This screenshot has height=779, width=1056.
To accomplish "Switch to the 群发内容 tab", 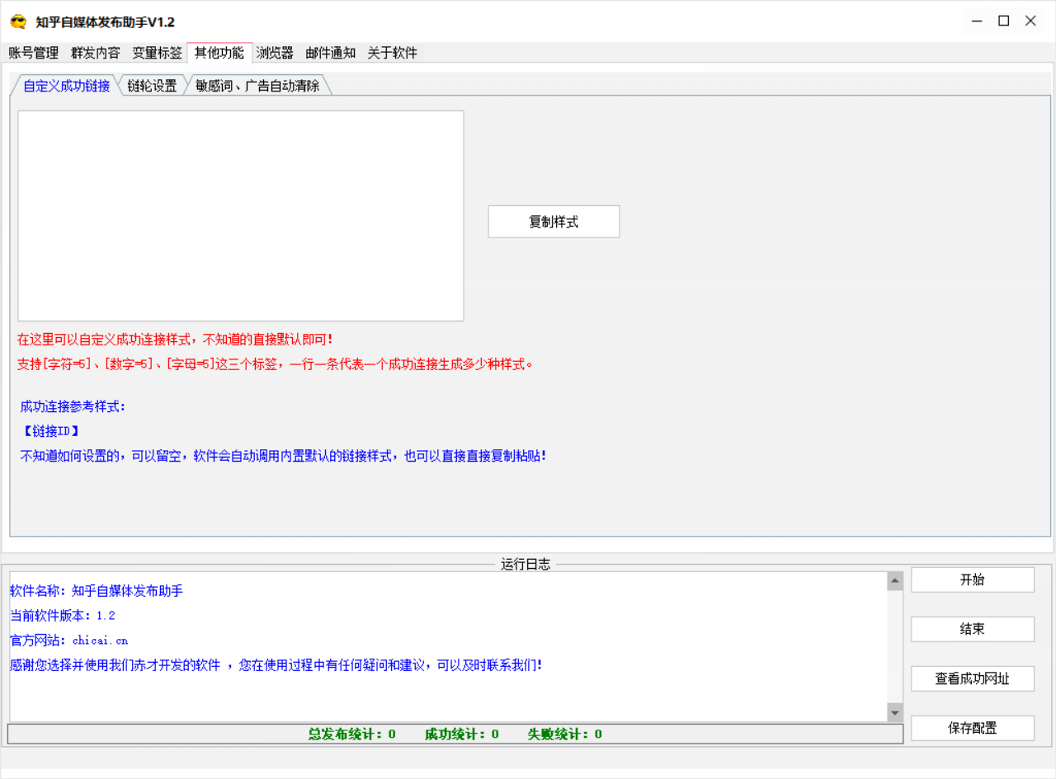I will point(96,53).
